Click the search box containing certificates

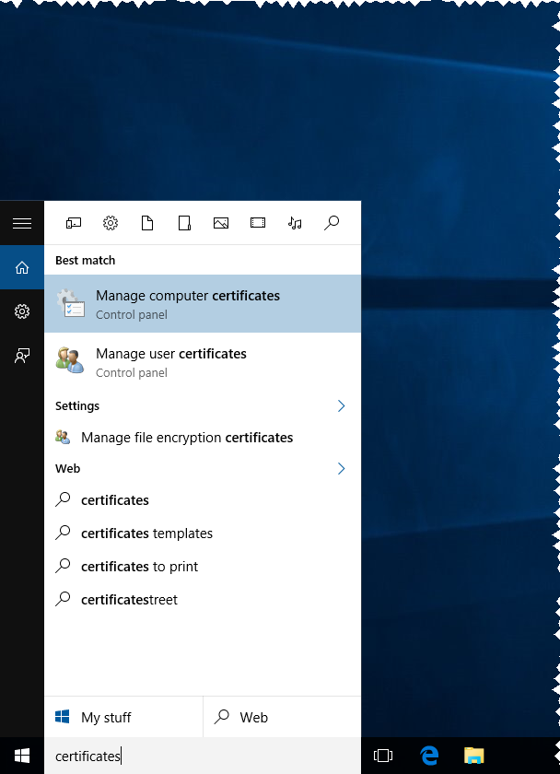click(203, 756)
